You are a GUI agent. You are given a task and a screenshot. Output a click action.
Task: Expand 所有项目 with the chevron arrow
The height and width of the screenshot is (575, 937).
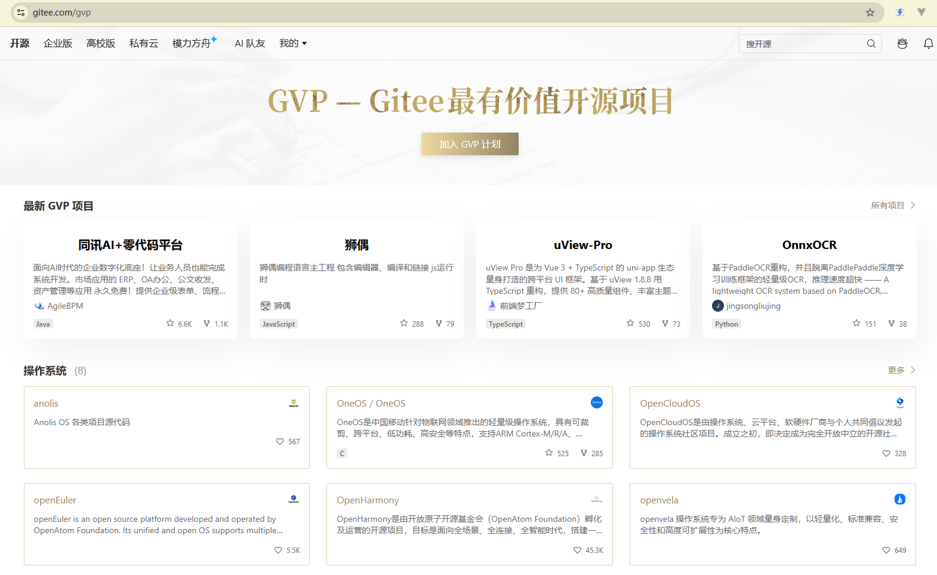[x=913, y=205]
